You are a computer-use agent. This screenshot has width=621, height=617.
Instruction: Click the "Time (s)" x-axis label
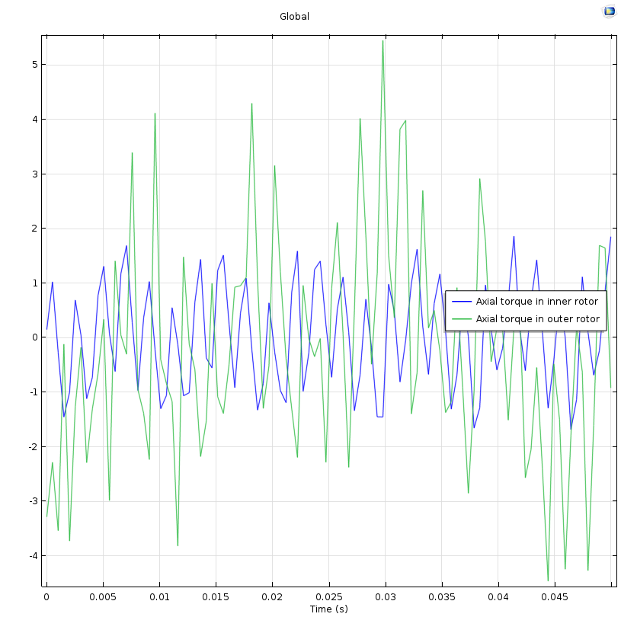click(328, 609)
